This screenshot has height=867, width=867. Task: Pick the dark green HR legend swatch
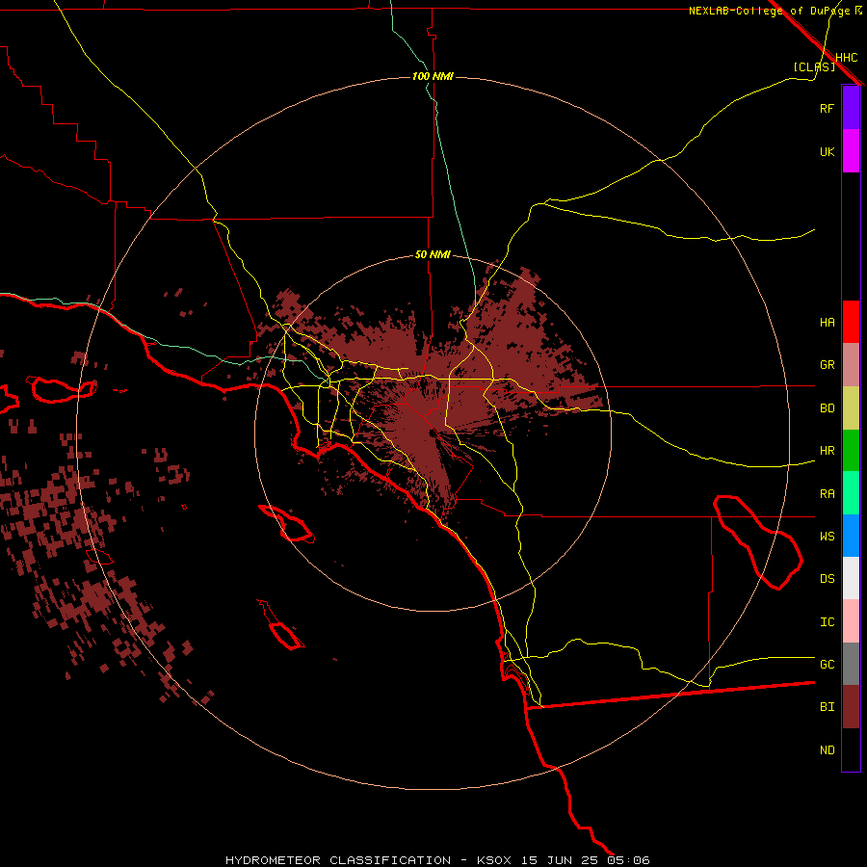(851, 451)
